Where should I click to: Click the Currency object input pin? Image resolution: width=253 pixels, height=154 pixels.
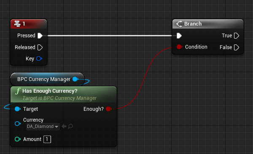click(x=18, y=123)
